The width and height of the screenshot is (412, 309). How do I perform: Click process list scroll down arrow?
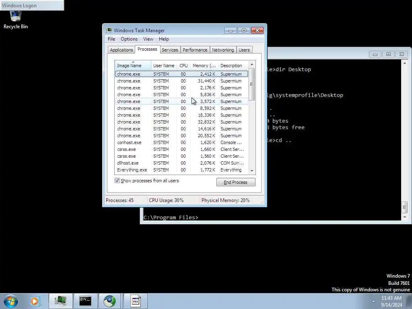click(252, 171)
